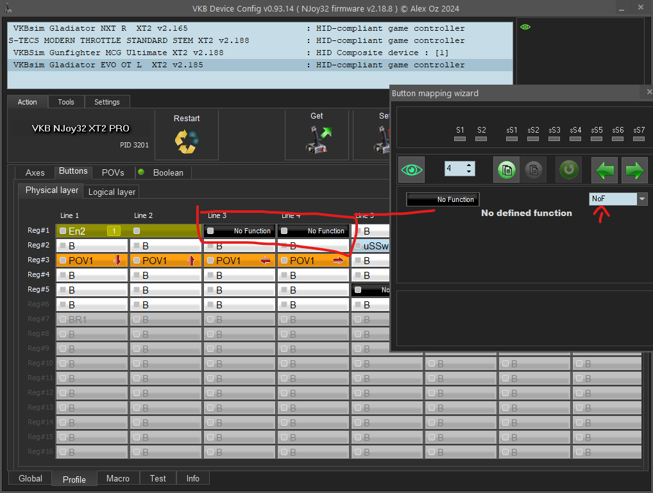Go to previous button with left arrow
The height and width of the screenshot is (493, 653).
click(604, 170)
